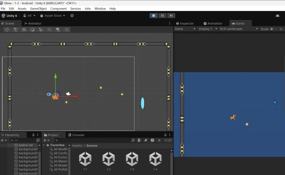Screen dimensions: 285x175
Task: Open the Game view mode dropdown
Action: point(185,29)
